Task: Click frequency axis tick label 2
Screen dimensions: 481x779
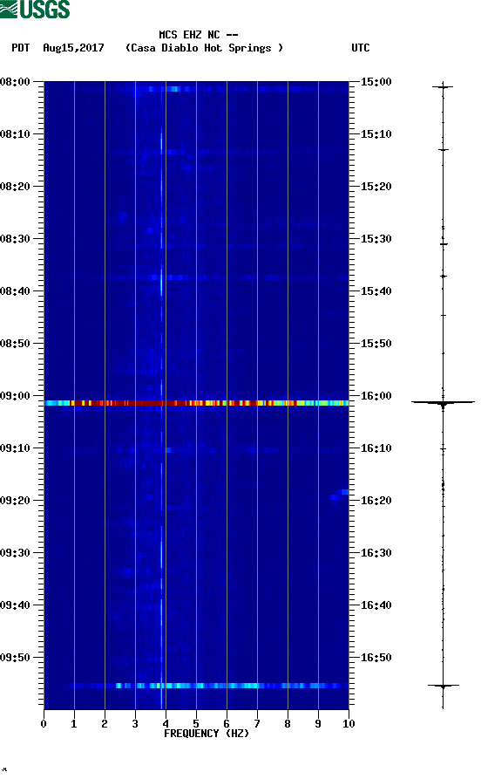Action: (105, 724)
